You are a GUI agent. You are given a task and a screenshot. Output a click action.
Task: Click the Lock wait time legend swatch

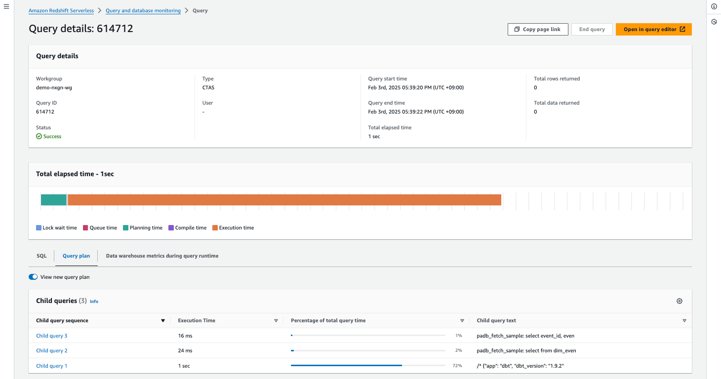pos(39,228)
